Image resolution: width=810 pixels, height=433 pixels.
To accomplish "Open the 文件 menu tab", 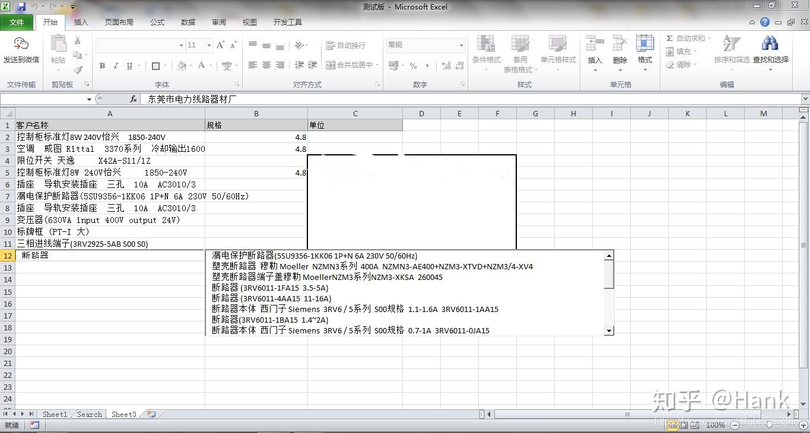I will 17,22.
